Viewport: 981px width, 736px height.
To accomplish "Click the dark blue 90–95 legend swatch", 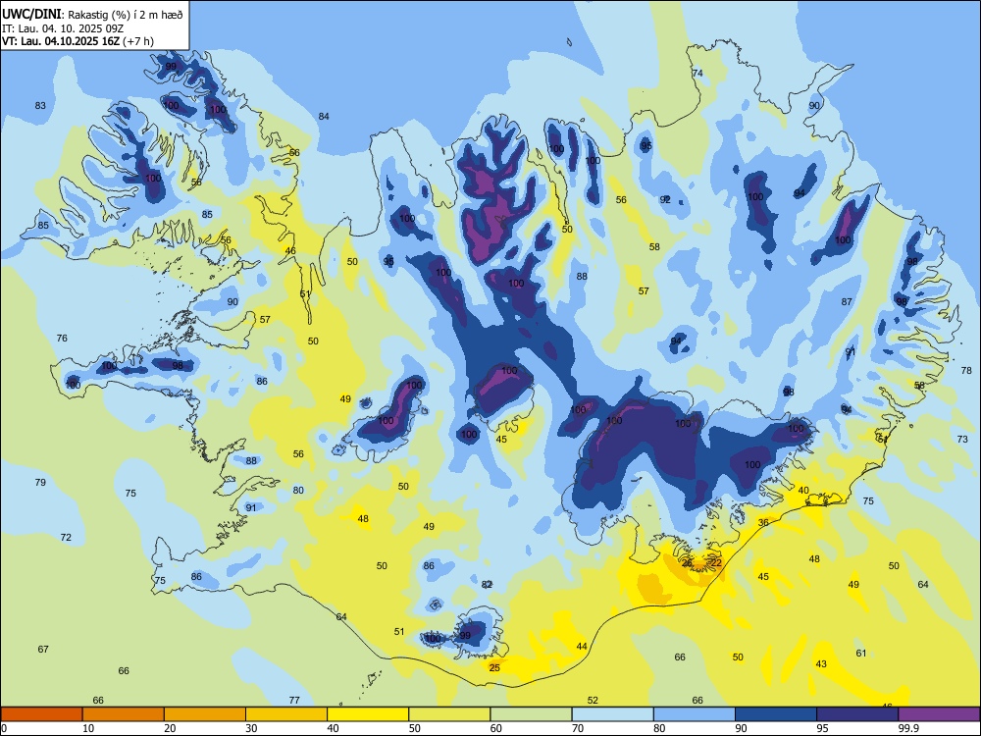I will (776, 714).
